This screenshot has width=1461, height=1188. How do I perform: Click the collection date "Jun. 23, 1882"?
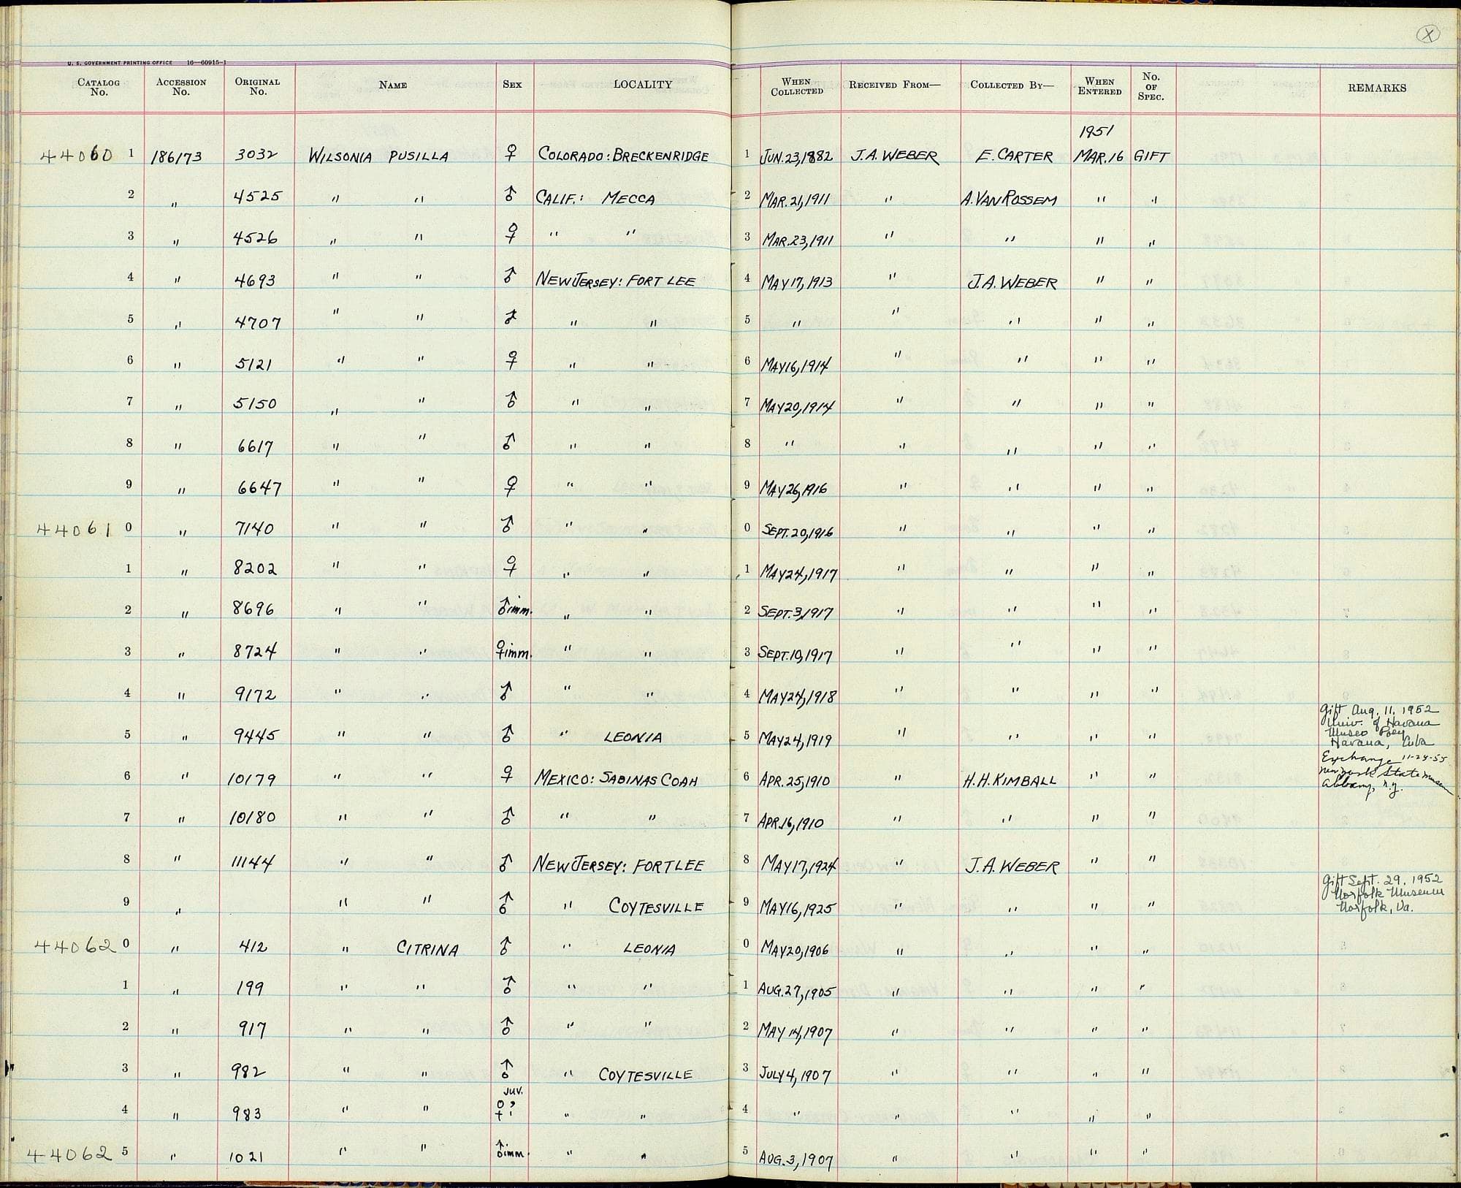(797, 157)
